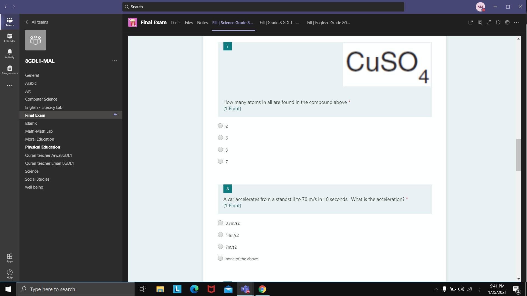Open the Calendar icon in the sidebar

pyautogui.click(x=10, y=38)
